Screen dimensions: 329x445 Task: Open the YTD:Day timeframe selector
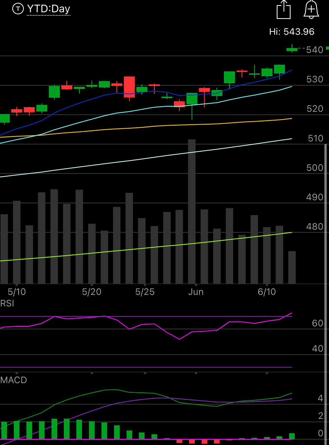coord(49,9)
